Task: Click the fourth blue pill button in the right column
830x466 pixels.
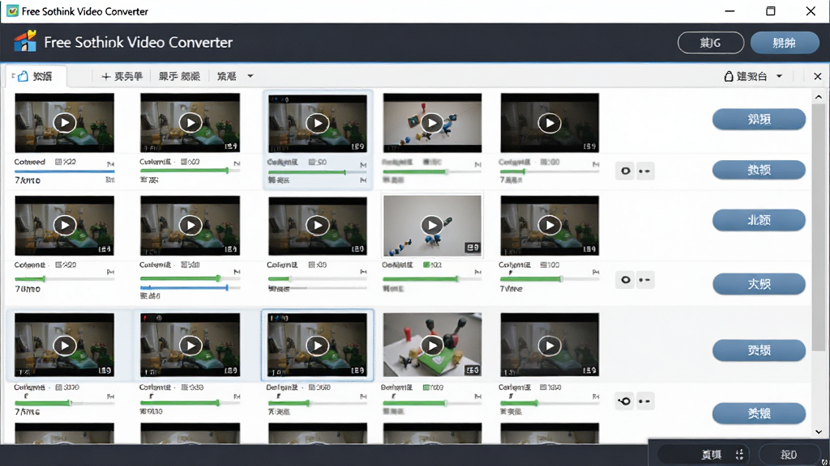Action: [x=759, y=284]
